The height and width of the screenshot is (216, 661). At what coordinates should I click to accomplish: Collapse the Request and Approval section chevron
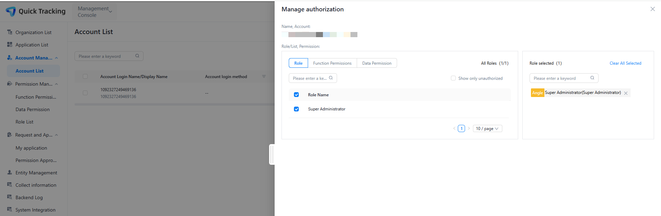[57, 135]
